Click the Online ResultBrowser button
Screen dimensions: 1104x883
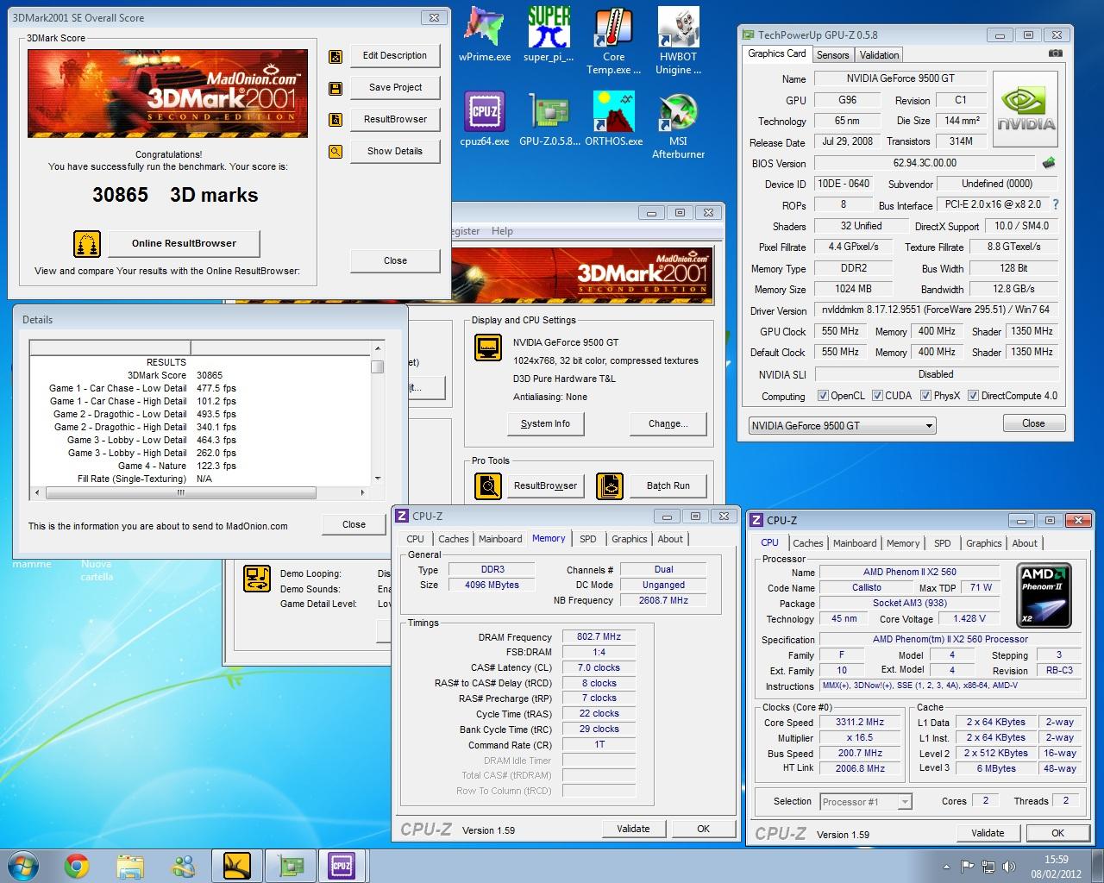pyautogui.click(x=184, y=244)
